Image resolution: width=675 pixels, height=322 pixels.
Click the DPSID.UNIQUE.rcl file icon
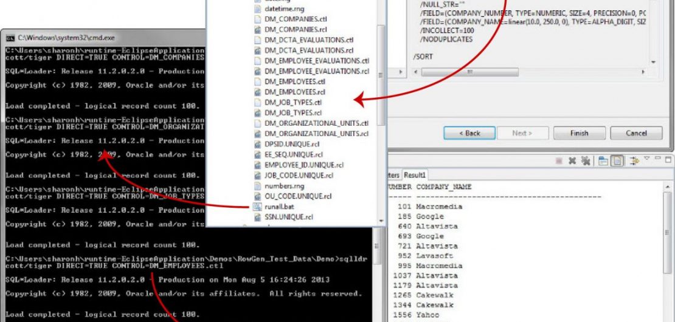[x=257, y=144]
